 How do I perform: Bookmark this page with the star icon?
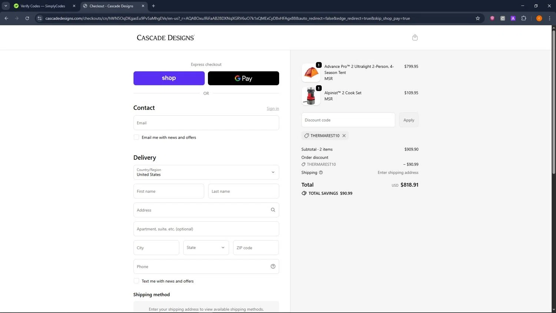pos(478,18)
